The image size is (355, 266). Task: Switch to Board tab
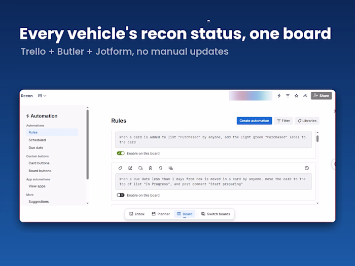tap(185, 214)
